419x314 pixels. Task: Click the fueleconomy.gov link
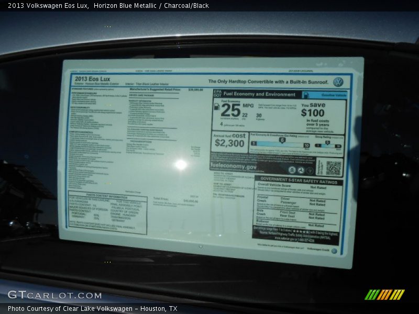click(x=233, y=166)
